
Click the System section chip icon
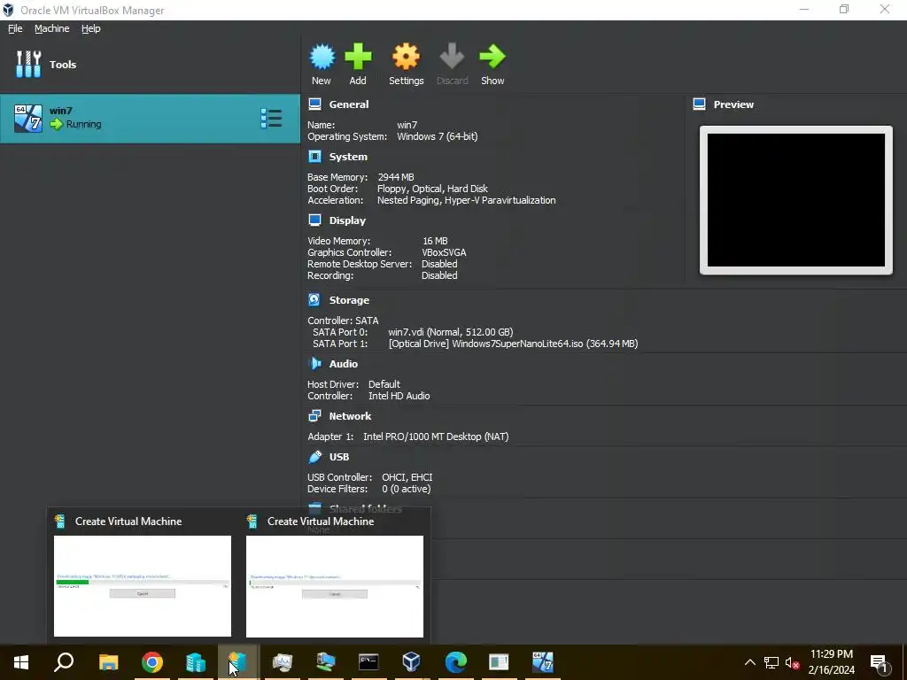(314, 156)
